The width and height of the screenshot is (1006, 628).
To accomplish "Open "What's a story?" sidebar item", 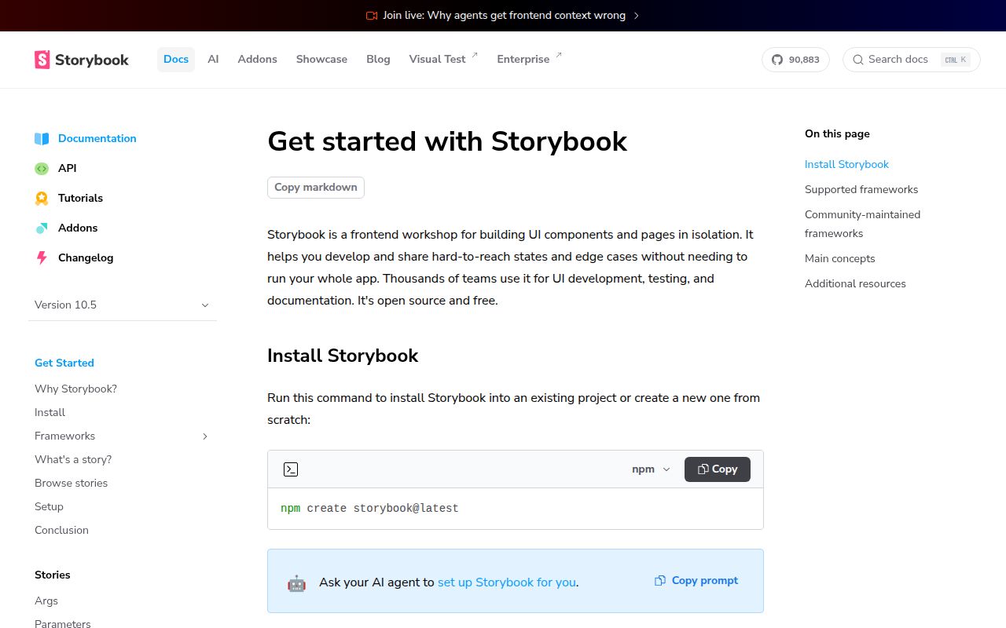I will coord(73,460).
